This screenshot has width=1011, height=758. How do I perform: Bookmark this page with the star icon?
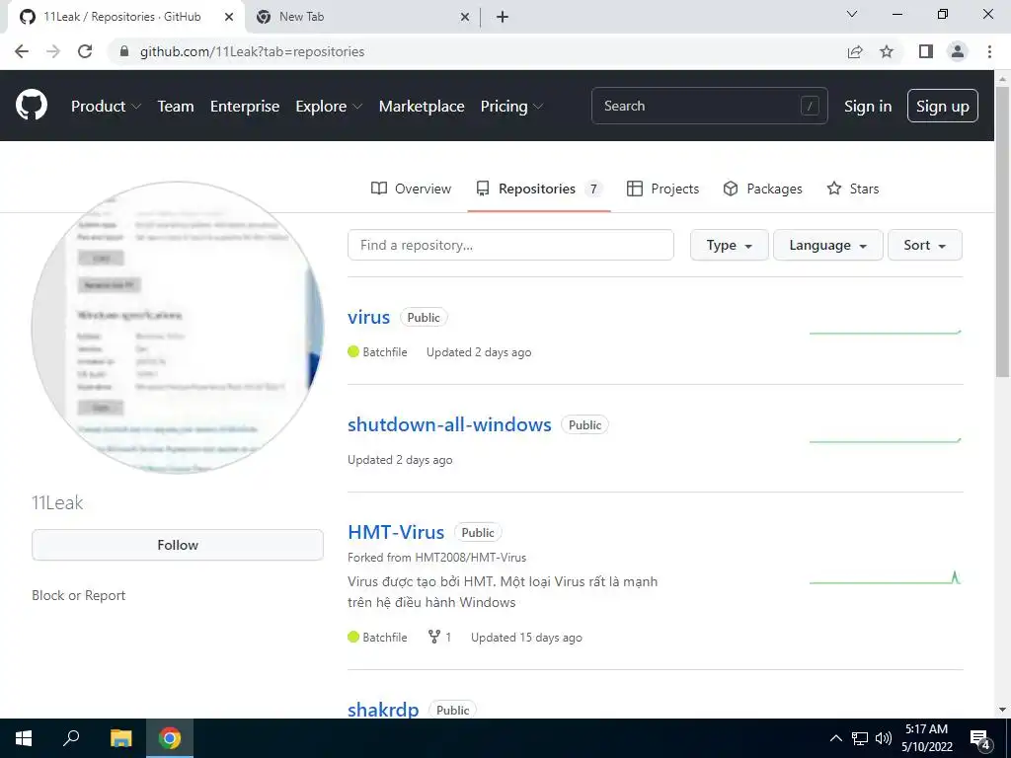(887, 51)
